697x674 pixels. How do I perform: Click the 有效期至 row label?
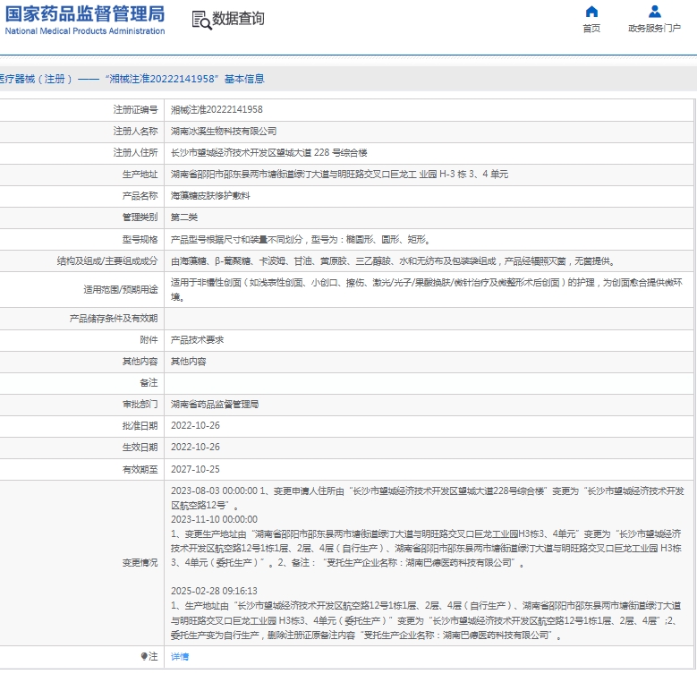tap(140, 469)
